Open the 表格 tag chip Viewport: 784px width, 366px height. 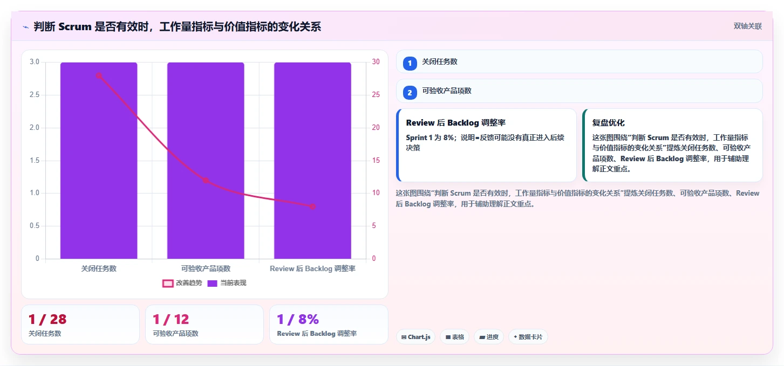pos(454,337)
